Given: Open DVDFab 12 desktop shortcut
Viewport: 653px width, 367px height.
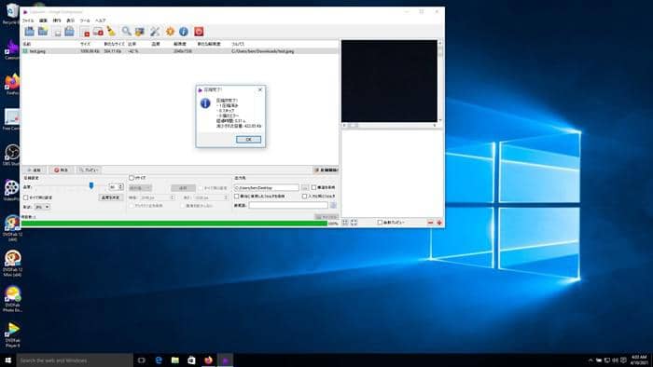Looking at the screenshot, I should tap(12, 227).
